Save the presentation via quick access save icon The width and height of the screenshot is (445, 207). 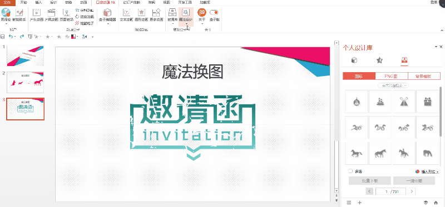[x=3, y=37]
